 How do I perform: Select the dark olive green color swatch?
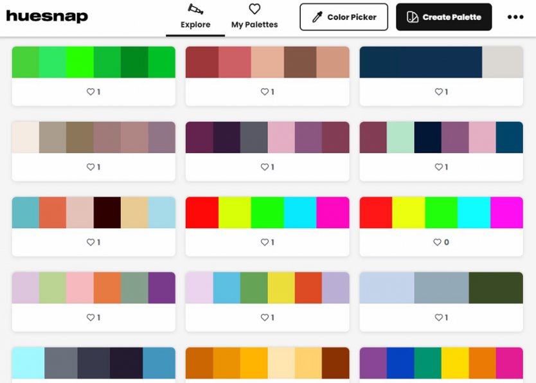tap(496, 287)
